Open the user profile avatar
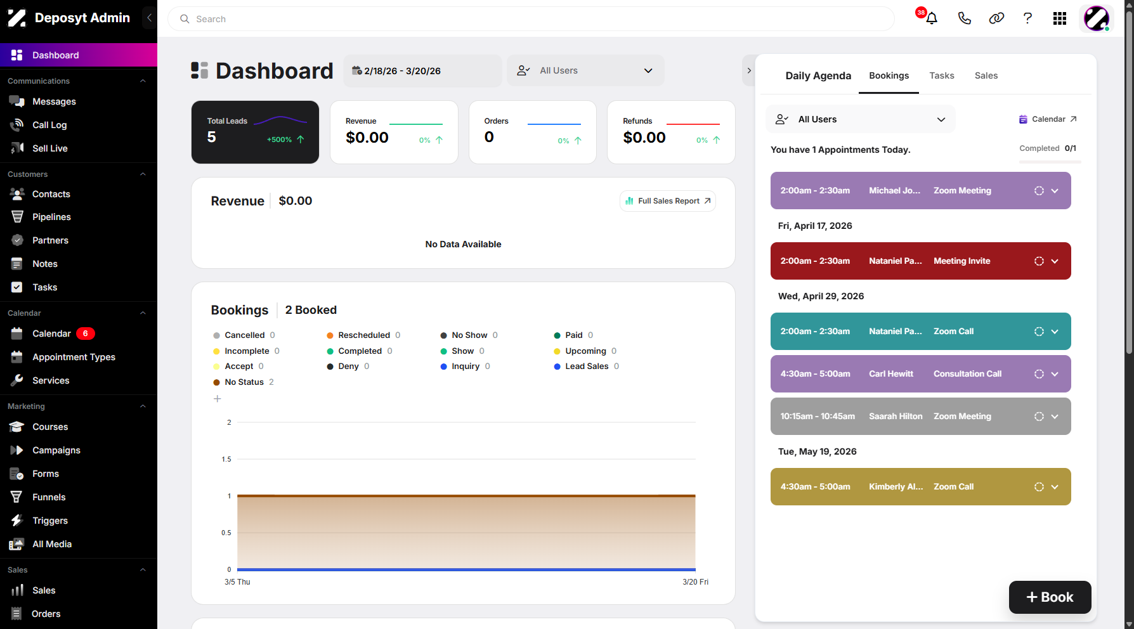Viewport: 1134px width, 629px height. pos(1097,18)
